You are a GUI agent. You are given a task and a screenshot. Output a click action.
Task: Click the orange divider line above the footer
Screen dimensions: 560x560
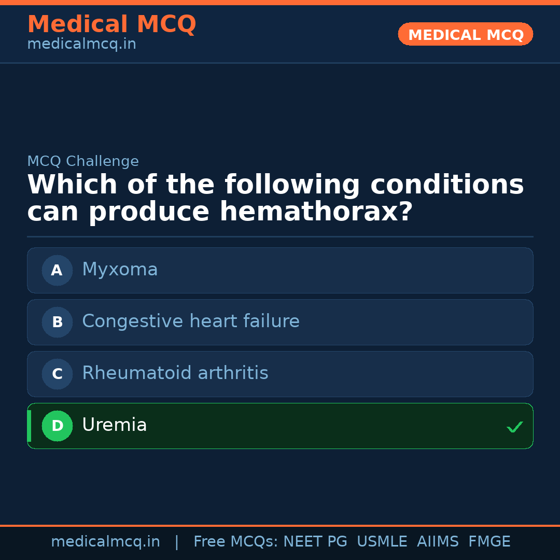coord(280,525)
